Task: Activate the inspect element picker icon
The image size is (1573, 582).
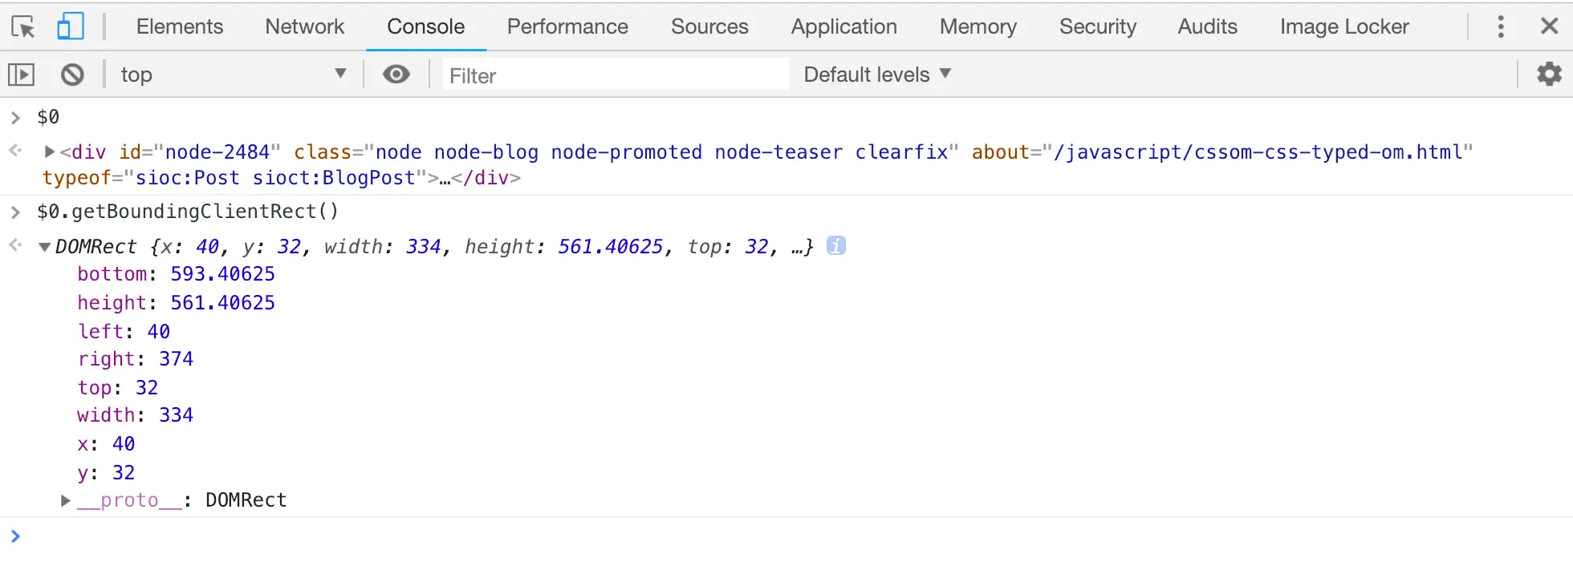Action: [23, 27]
